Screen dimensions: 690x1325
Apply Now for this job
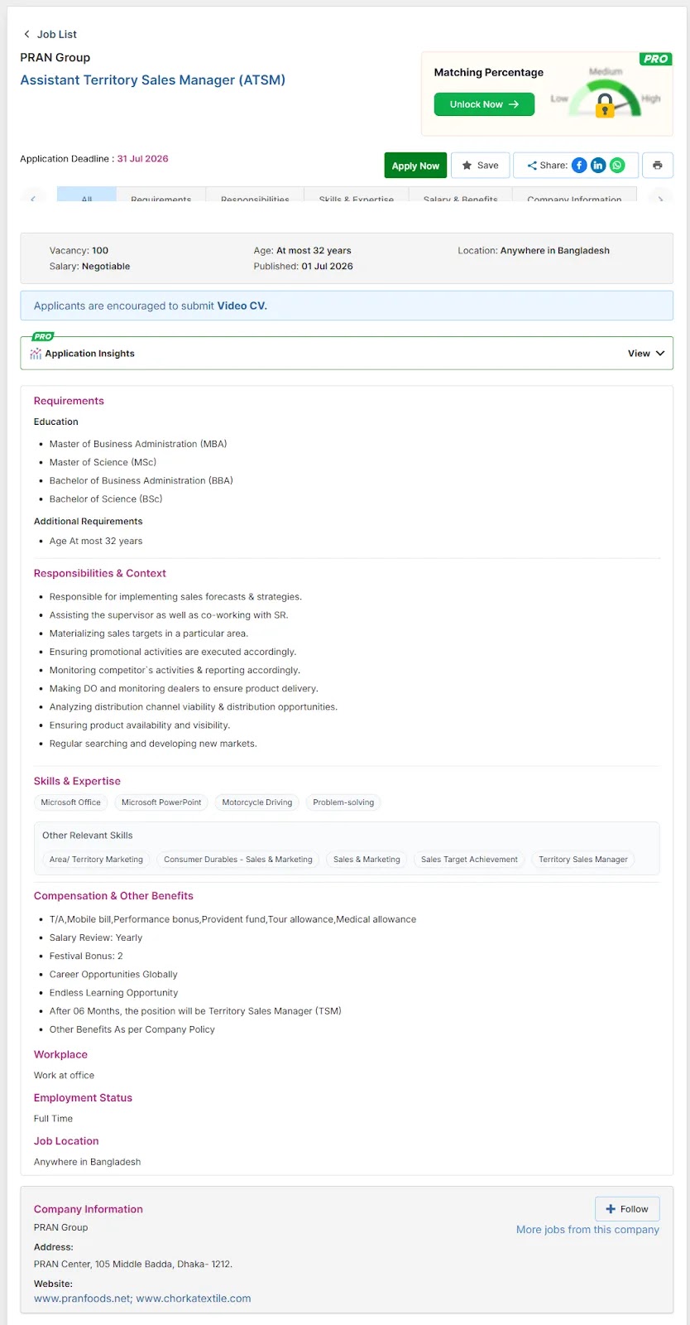(415, 166)
